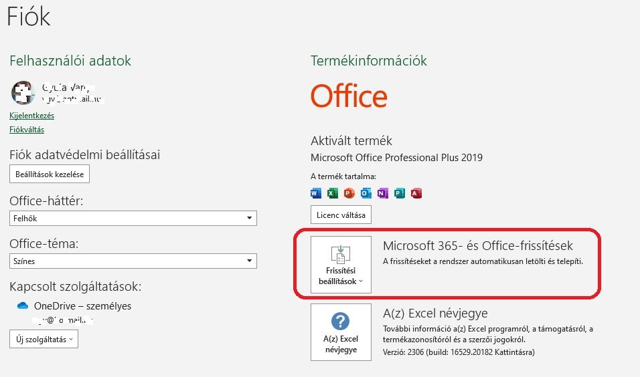Viewport: 640px width, 377px height.
Task: Click the Office logo text
Action: point(349,96)
